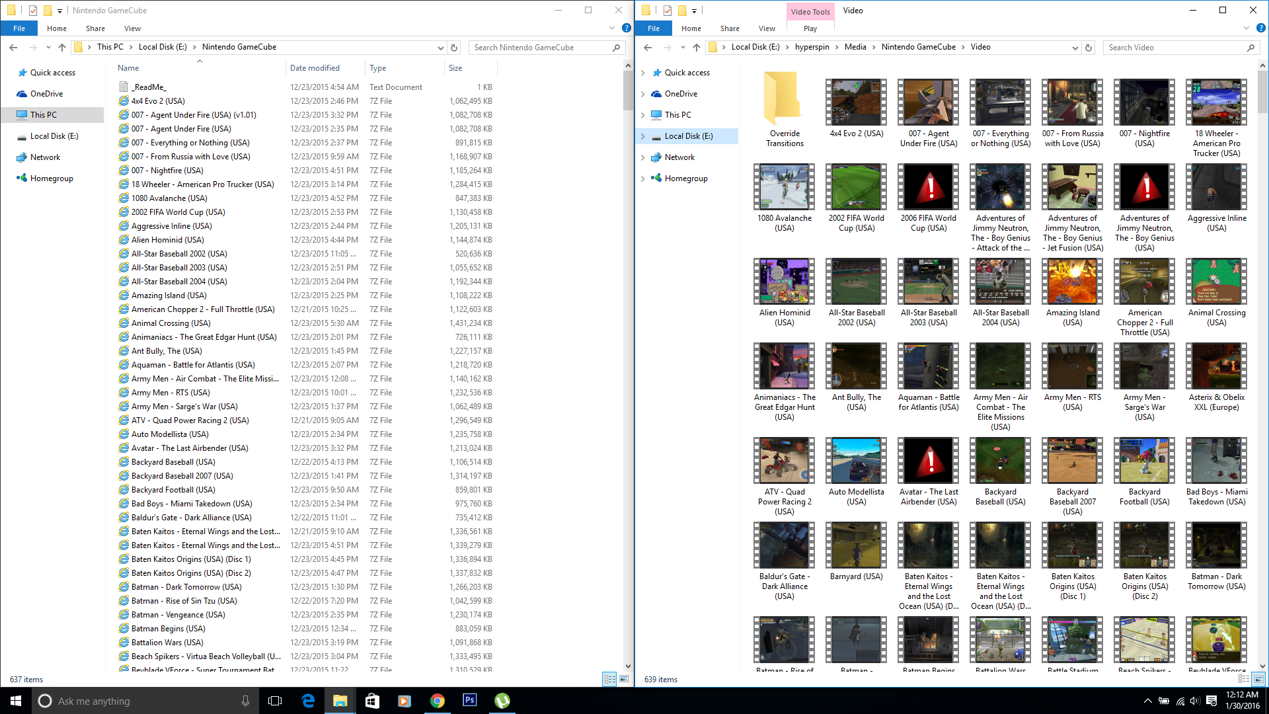The image size is (1269, 714).
Task: Click hyperspin in the breadcrumb path
Action: click(x=812, y=47)
